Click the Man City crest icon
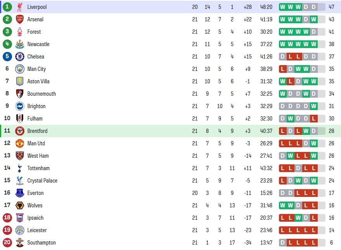Image resolution: width=341 pixels, height=250 pixels. click(x=19, y=69)
